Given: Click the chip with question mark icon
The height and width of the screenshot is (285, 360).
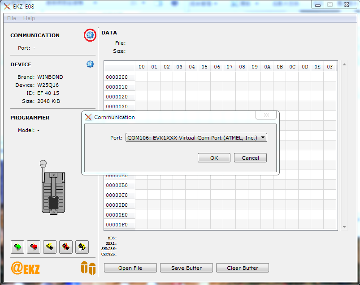Looking at the screenshot, I should click(82, 247).
